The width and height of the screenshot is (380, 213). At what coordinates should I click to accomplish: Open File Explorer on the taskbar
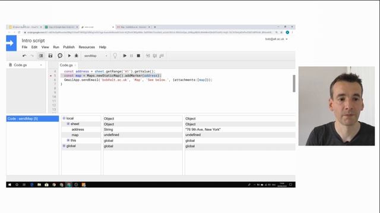tap(39, 185)
